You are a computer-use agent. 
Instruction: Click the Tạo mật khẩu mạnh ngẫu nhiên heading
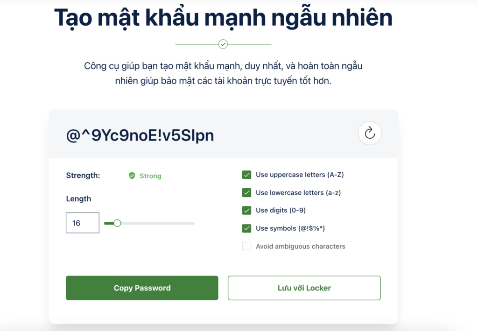coord(223,18)
